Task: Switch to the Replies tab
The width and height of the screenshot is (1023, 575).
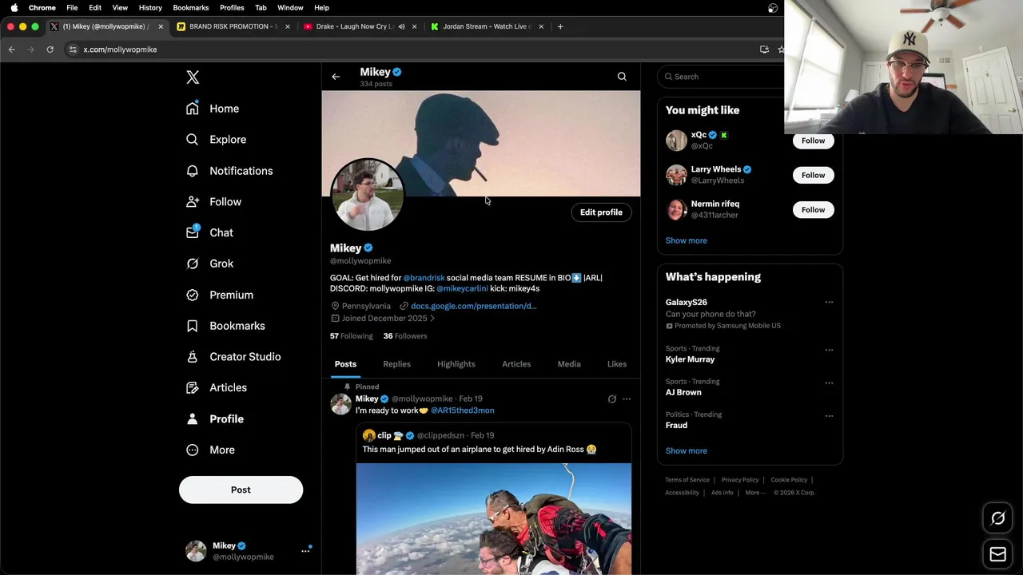Action: [396, 364]
